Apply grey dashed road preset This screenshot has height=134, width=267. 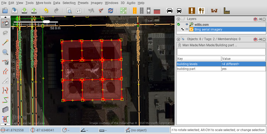[141, 11]
